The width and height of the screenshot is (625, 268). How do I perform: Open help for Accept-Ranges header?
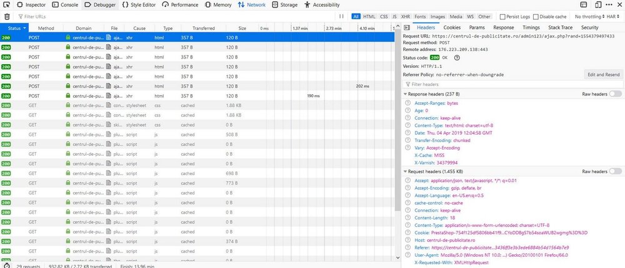407,103
